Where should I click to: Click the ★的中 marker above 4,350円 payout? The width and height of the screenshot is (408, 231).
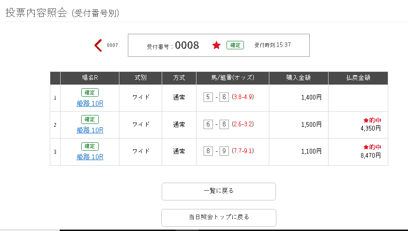[372, 120]
